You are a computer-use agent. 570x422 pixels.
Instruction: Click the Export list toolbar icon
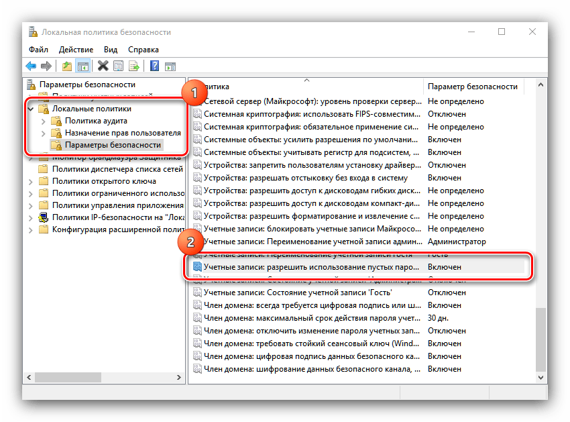coord(135,66)
